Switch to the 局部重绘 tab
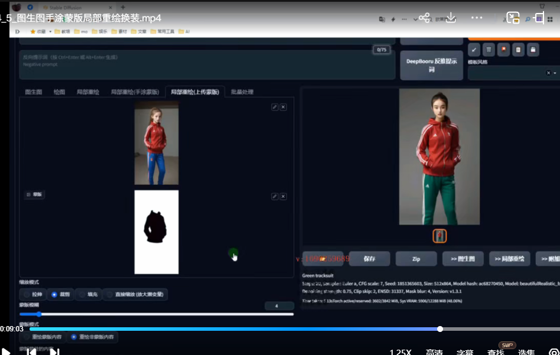The image size is (560, 355). 88,92
